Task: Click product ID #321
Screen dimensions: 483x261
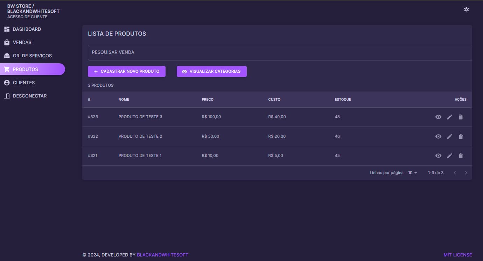Action: 92,155
